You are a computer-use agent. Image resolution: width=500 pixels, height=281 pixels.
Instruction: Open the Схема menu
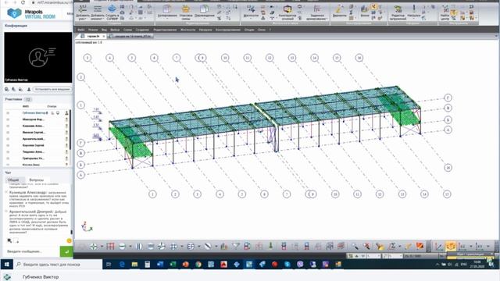(127, 30)
